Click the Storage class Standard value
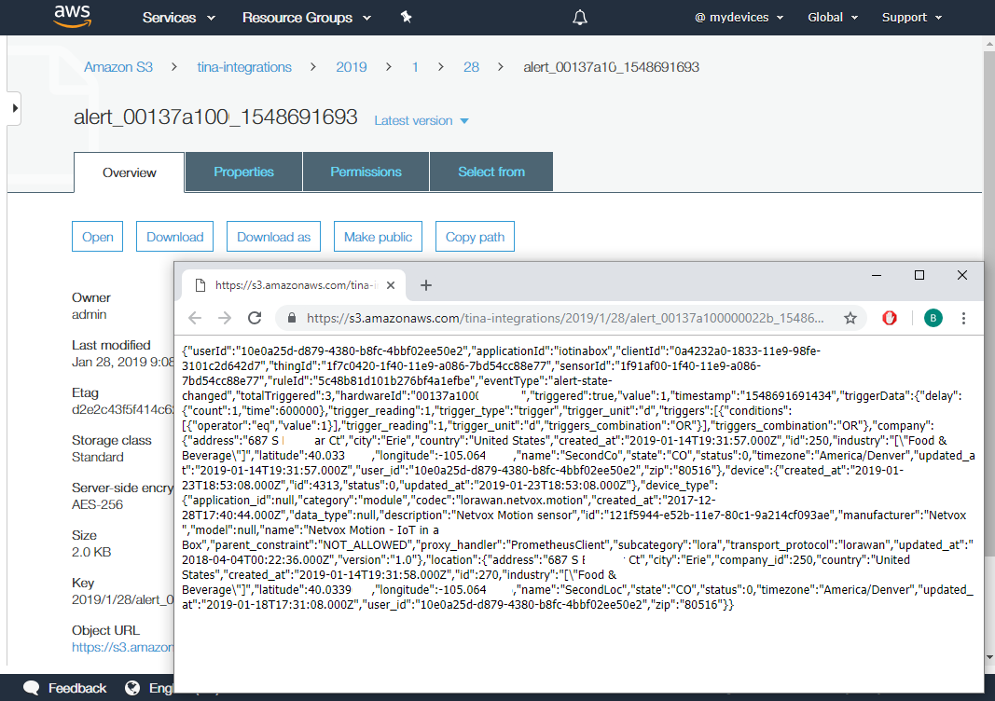 [98, 457]
